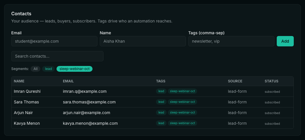Click sleep-webinar-oct tag in Arjun Nair's row
This screenshot has height=140, width=305.
pos(182,113)
